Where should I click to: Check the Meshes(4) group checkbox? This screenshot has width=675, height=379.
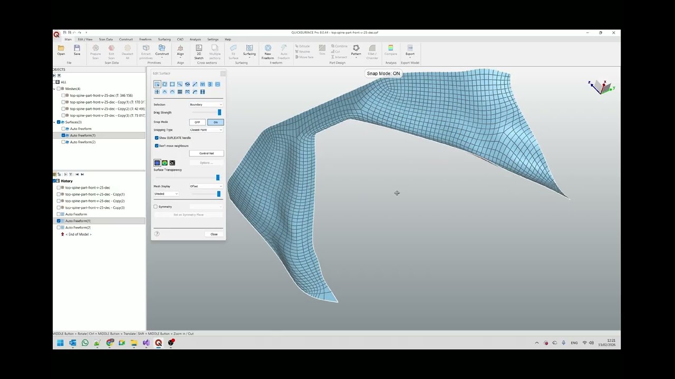click(x=59, y=88)
